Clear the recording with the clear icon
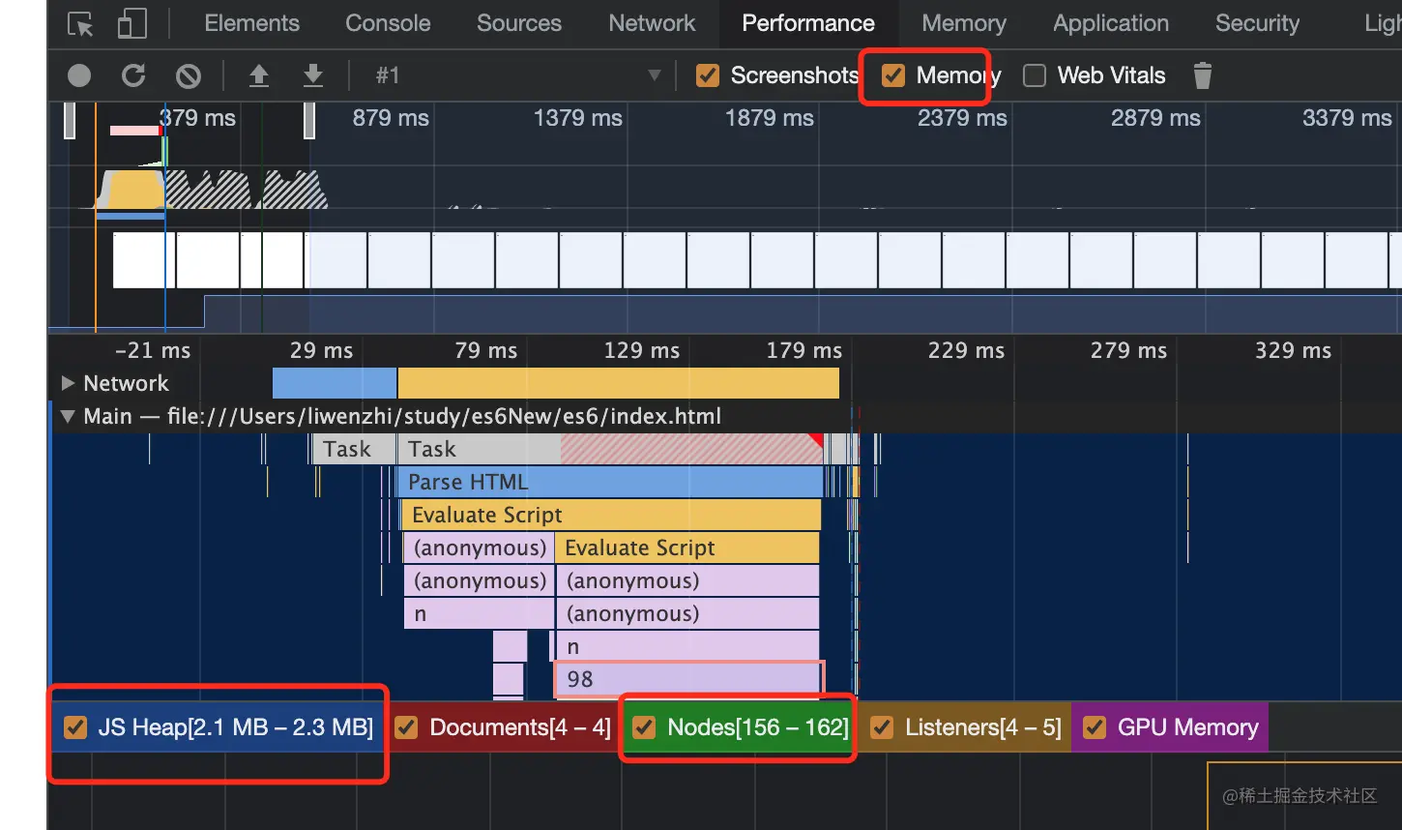The height and width of the screenshot is (830, 1402). [189, 75]
